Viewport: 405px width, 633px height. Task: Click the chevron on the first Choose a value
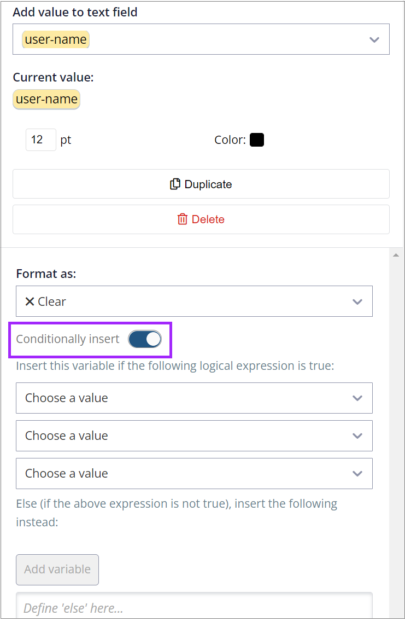pyautogui.click(x=357, y=398)
